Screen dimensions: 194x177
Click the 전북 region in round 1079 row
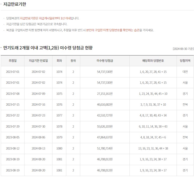point(185,137)
